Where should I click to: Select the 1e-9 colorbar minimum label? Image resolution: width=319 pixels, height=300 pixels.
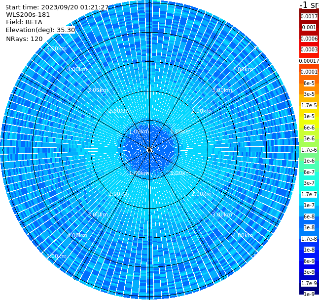coord(309,294)
